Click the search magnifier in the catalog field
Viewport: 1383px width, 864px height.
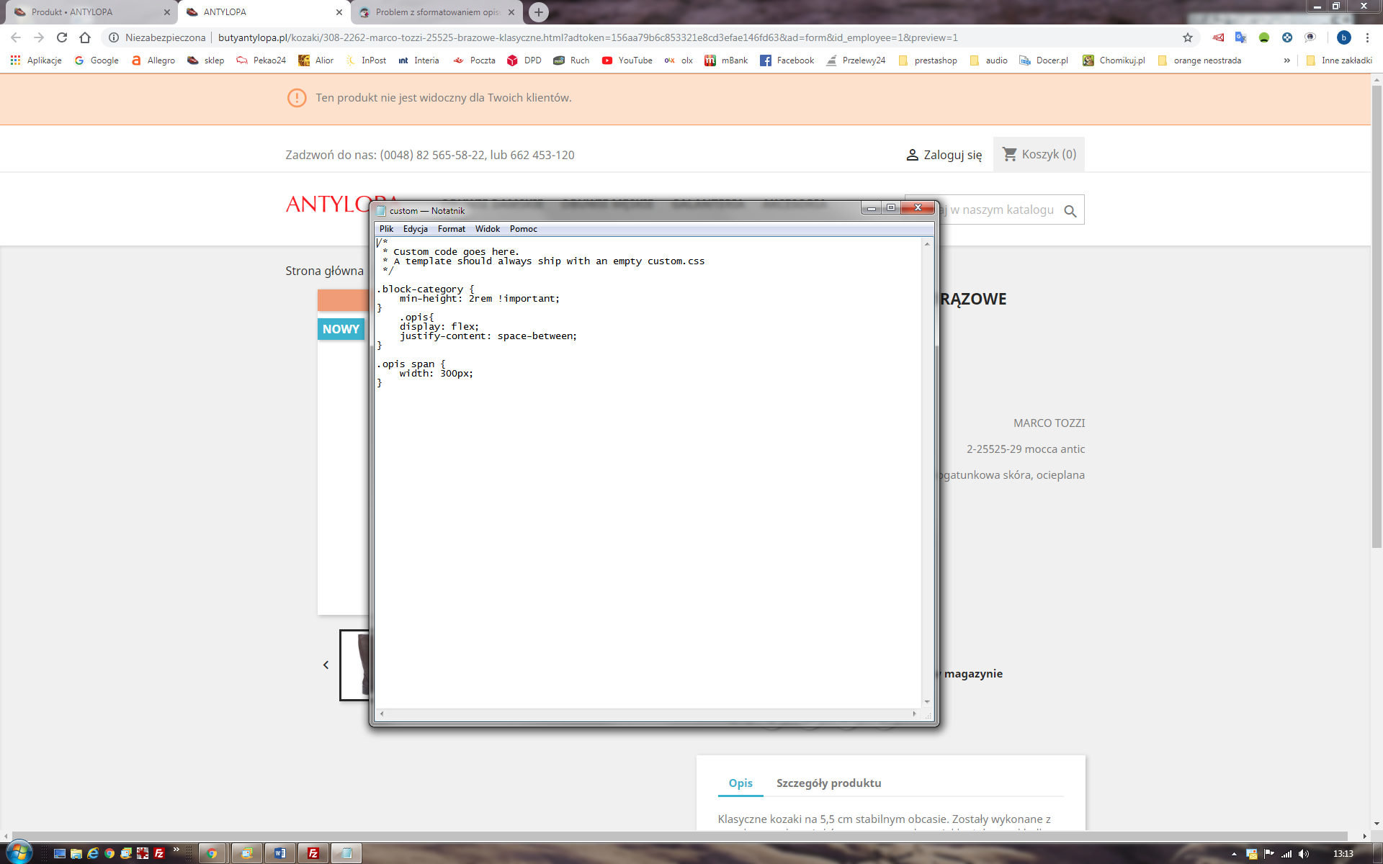coord(1070,211)
